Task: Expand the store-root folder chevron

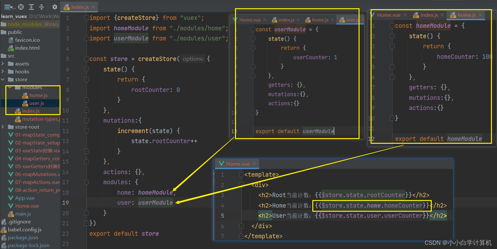Action: coord(3,127)
